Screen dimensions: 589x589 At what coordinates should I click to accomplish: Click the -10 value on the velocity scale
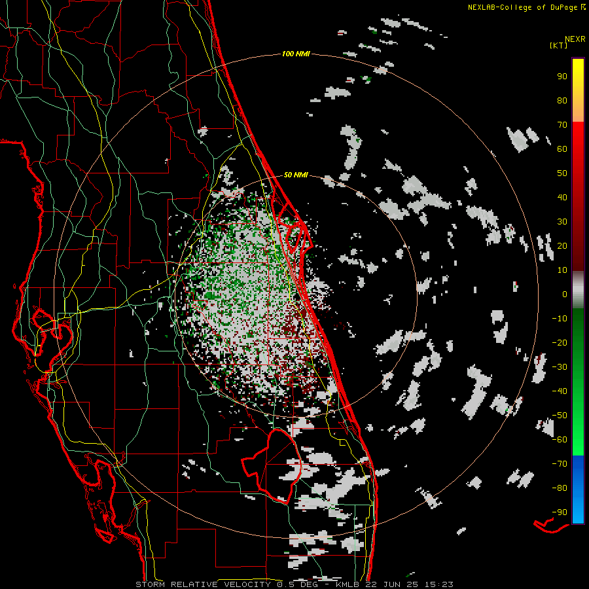(560, 319)
